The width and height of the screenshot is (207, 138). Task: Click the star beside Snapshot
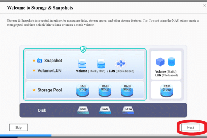tap(34, 61)
